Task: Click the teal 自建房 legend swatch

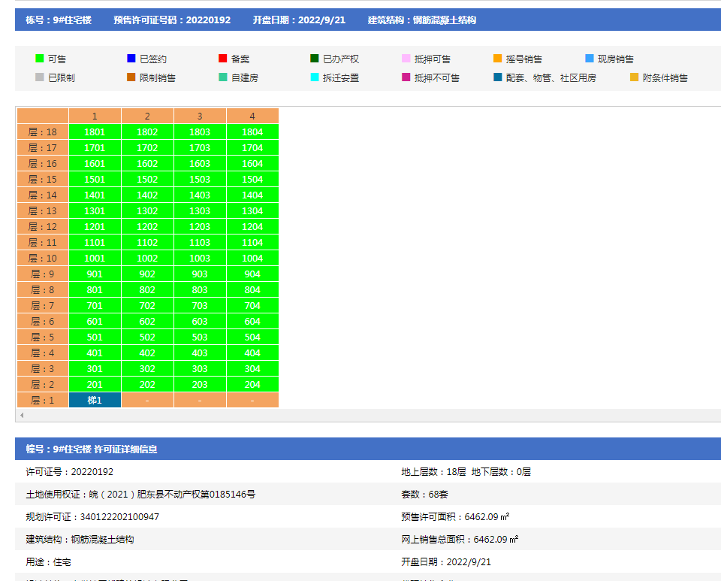Action: point(222,77)
